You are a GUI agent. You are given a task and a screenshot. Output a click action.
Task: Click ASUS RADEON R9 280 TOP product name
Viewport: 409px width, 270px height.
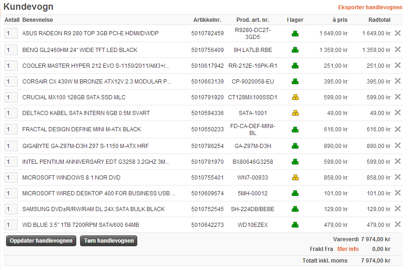(90, 33)
